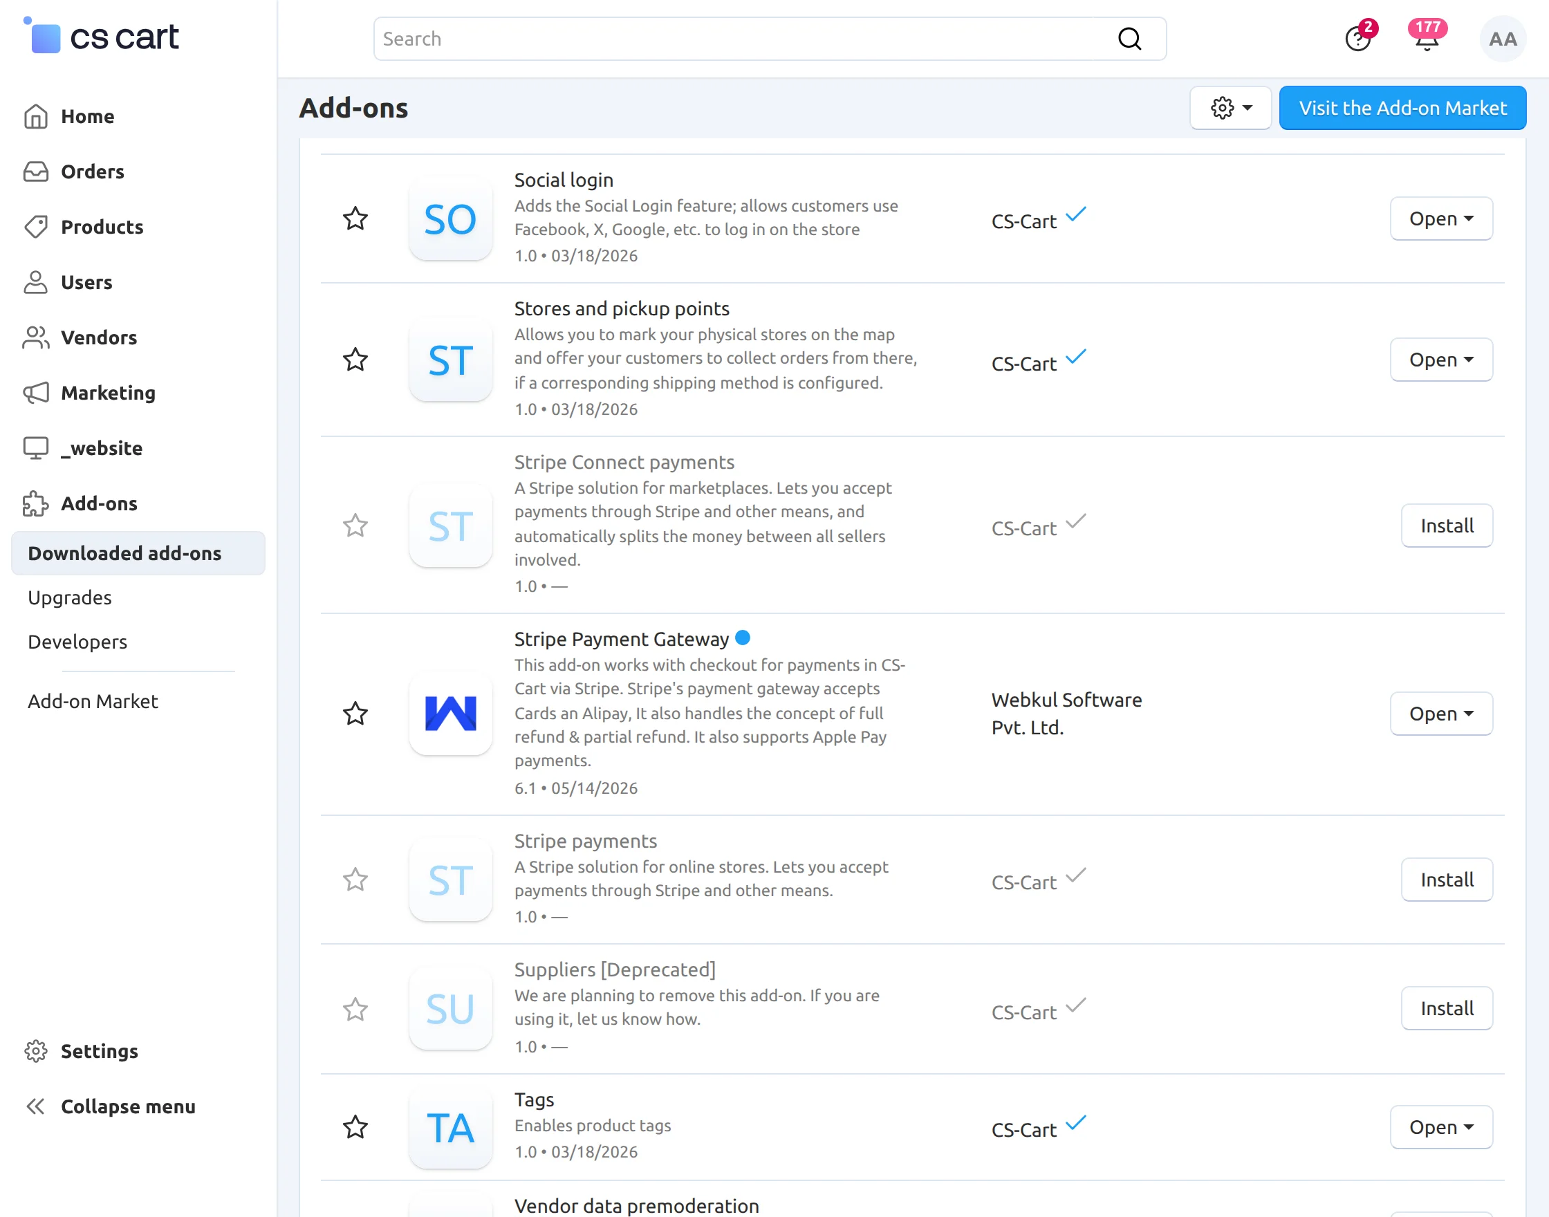Click the Vendors people icon
Screen dimensions: 1549x1217
point(36,337)
